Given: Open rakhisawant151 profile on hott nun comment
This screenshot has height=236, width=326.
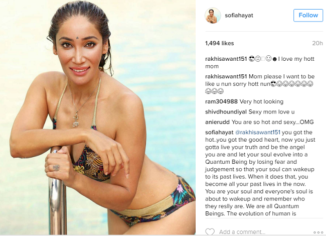Looking at the screenshot, I should (x=226, y=76).
